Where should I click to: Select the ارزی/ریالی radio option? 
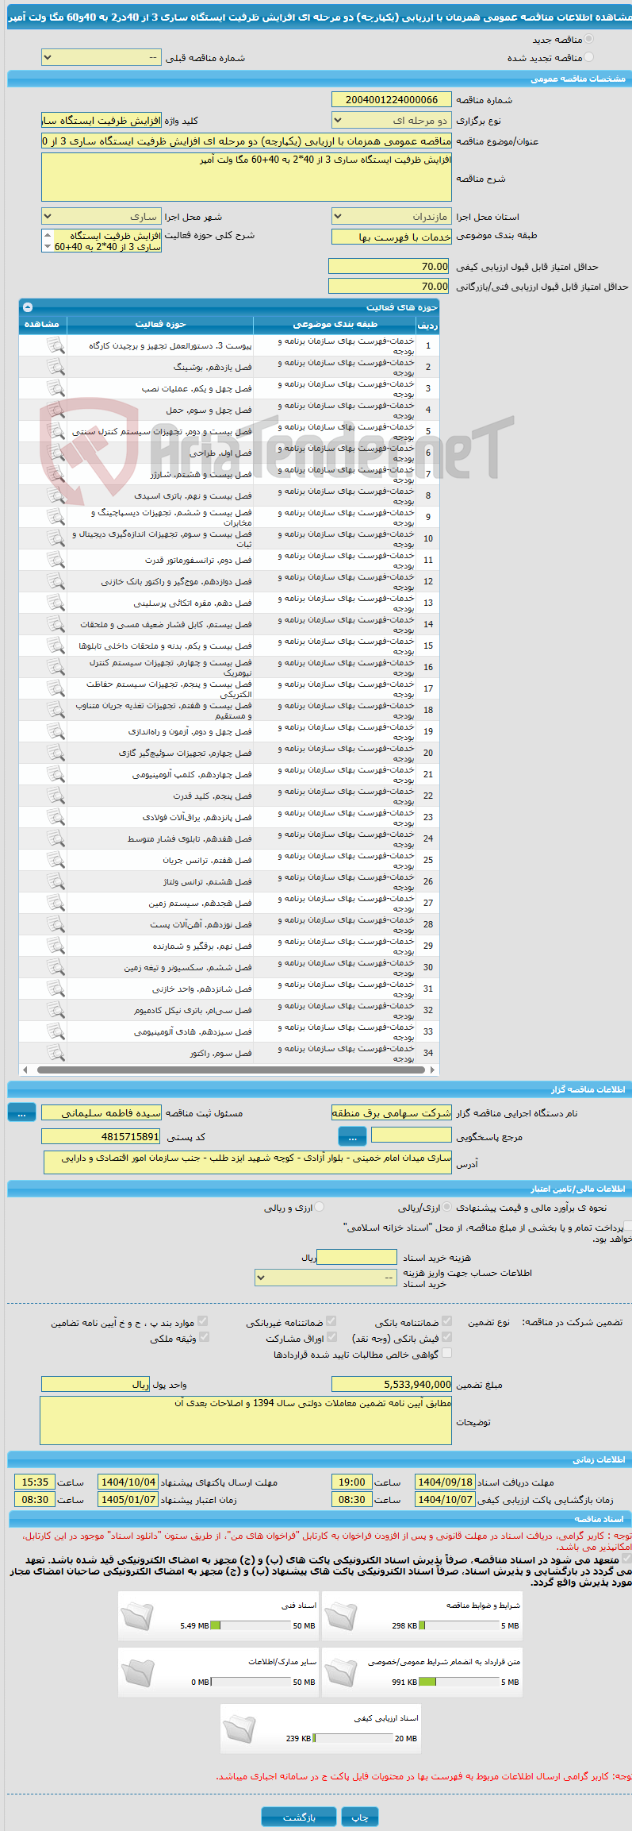tap(447, 1207)
